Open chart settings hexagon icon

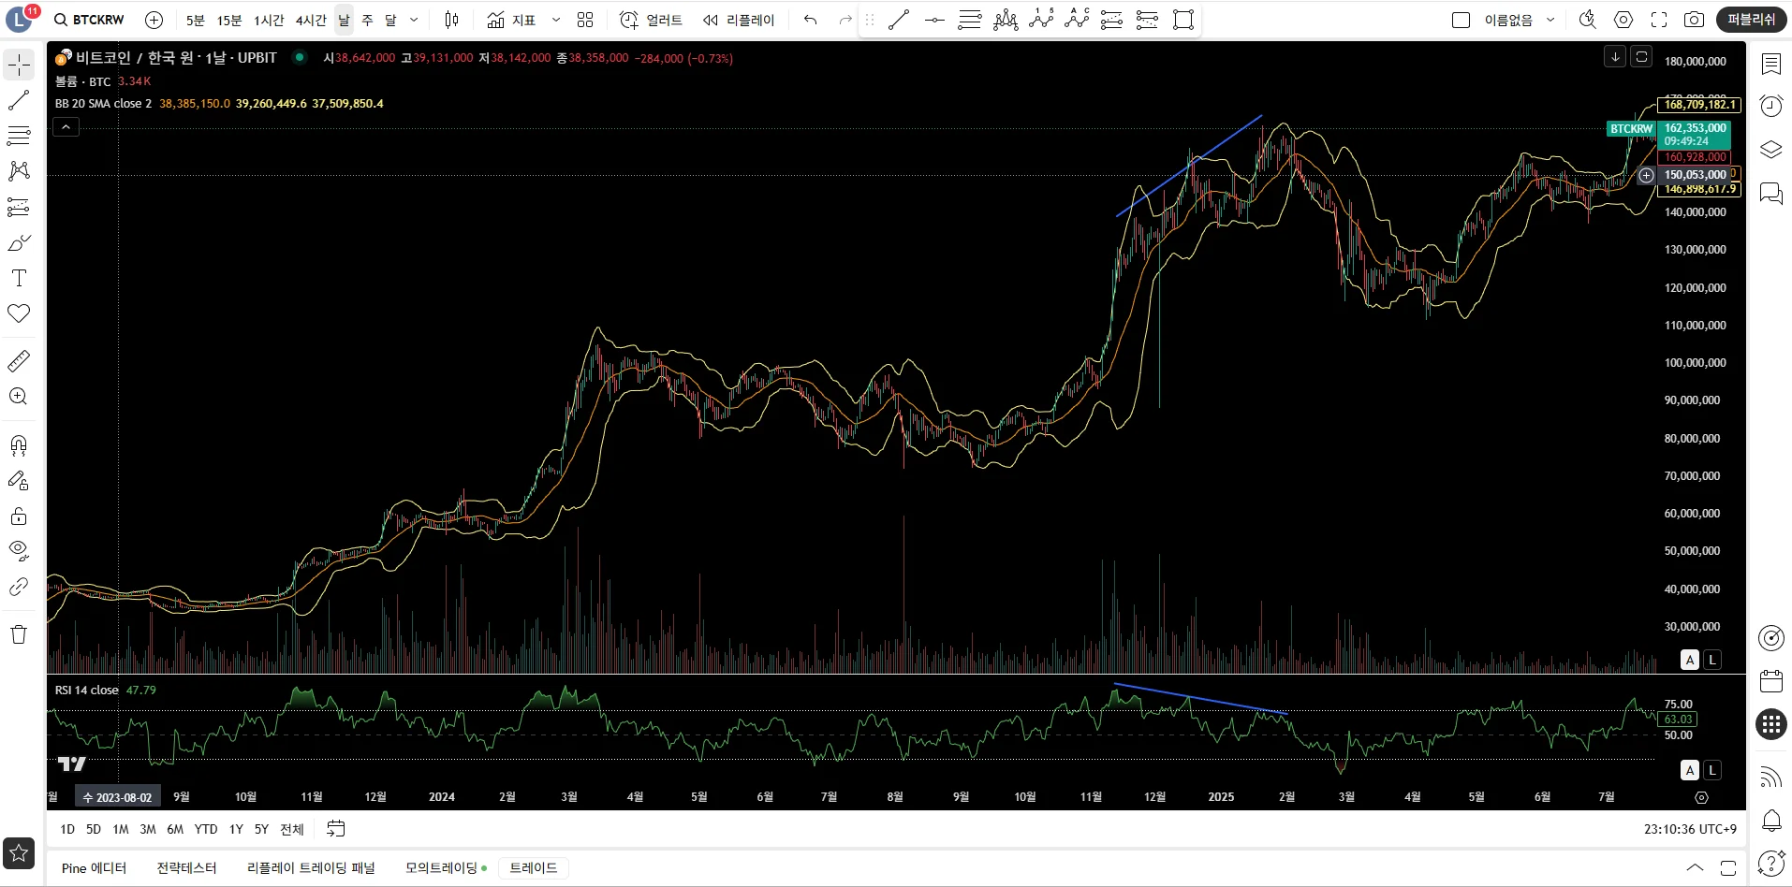[1623, 20]
